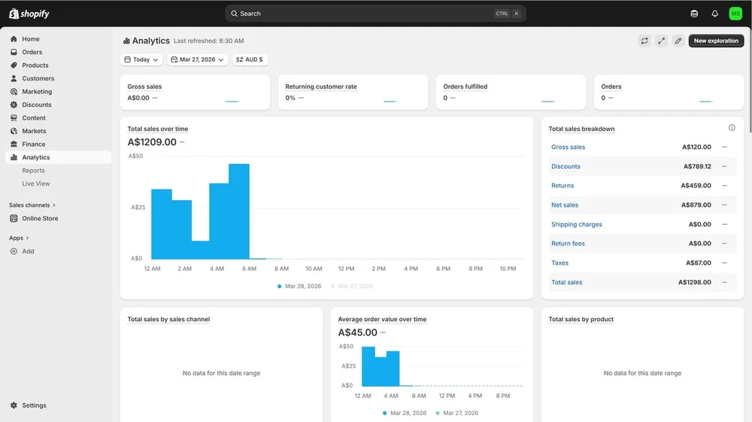The width and height of the screenshot is (752, 422).
Task: Click the Total sales over time title
Action: 158,129
